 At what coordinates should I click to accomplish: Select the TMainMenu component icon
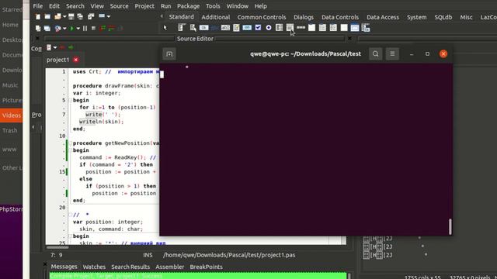coord(181,28)
